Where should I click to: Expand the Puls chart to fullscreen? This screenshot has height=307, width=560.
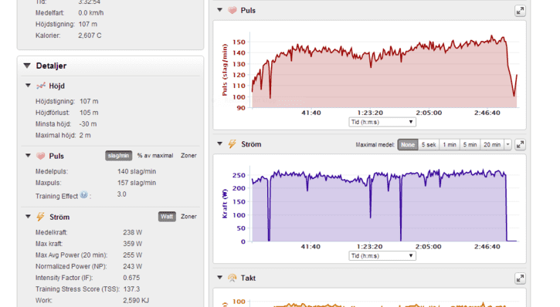(520, 11)
